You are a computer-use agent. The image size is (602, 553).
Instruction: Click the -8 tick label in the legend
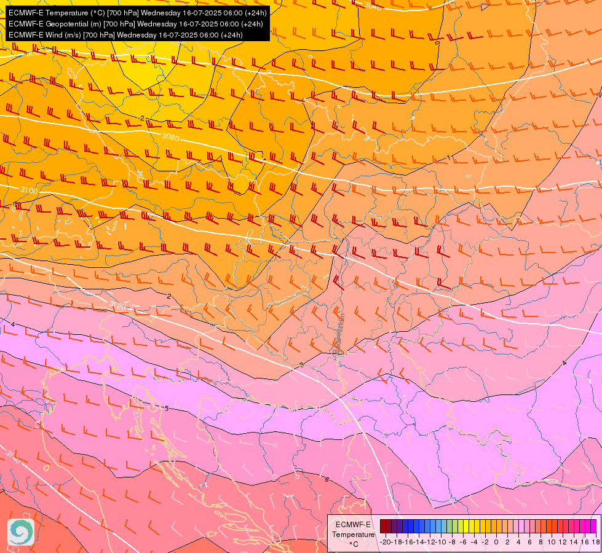click(453, 543)
